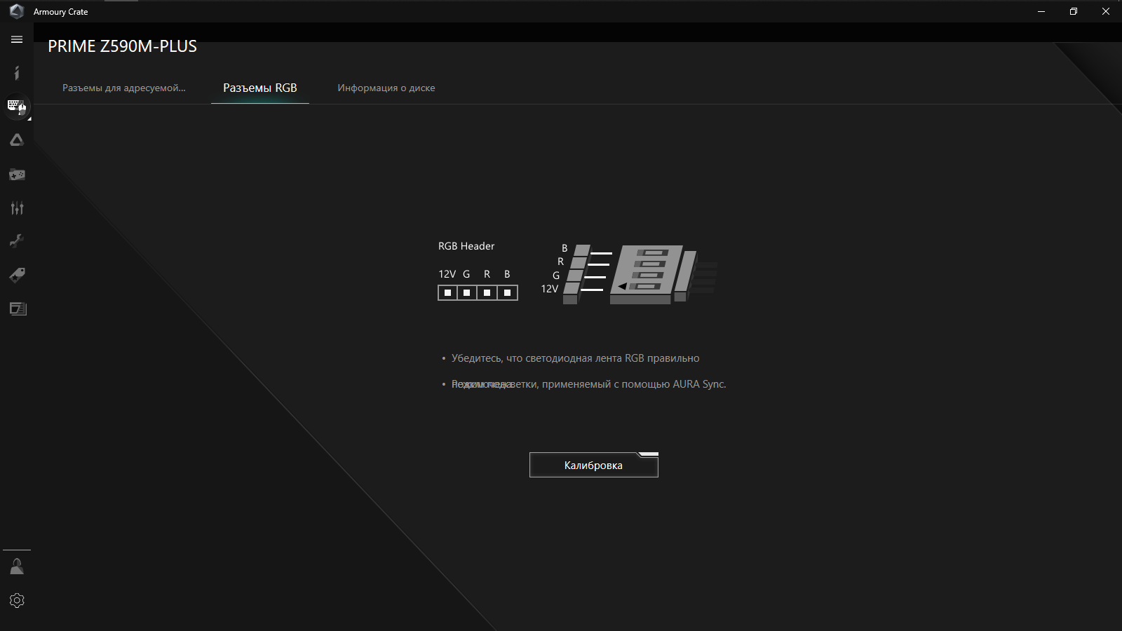1122x631 pixels.
Task: Select the Device keyboard-and-mouse sidebar icon
Action: tap(17, 107)
